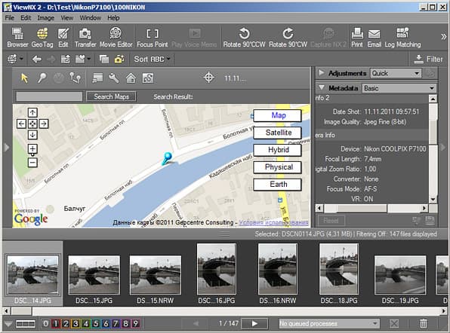
Task: Open the GeoTag tool
Action: coord(42,38)
